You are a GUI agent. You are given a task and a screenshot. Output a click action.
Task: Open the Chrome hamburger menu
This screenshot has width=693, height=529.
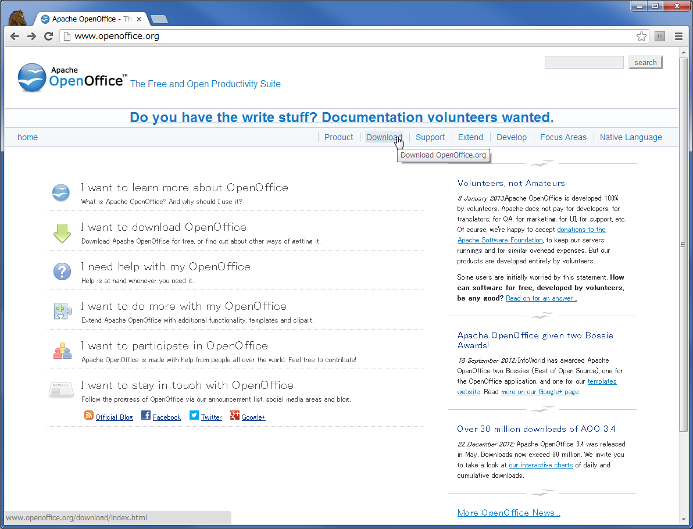tap(679, 36)
